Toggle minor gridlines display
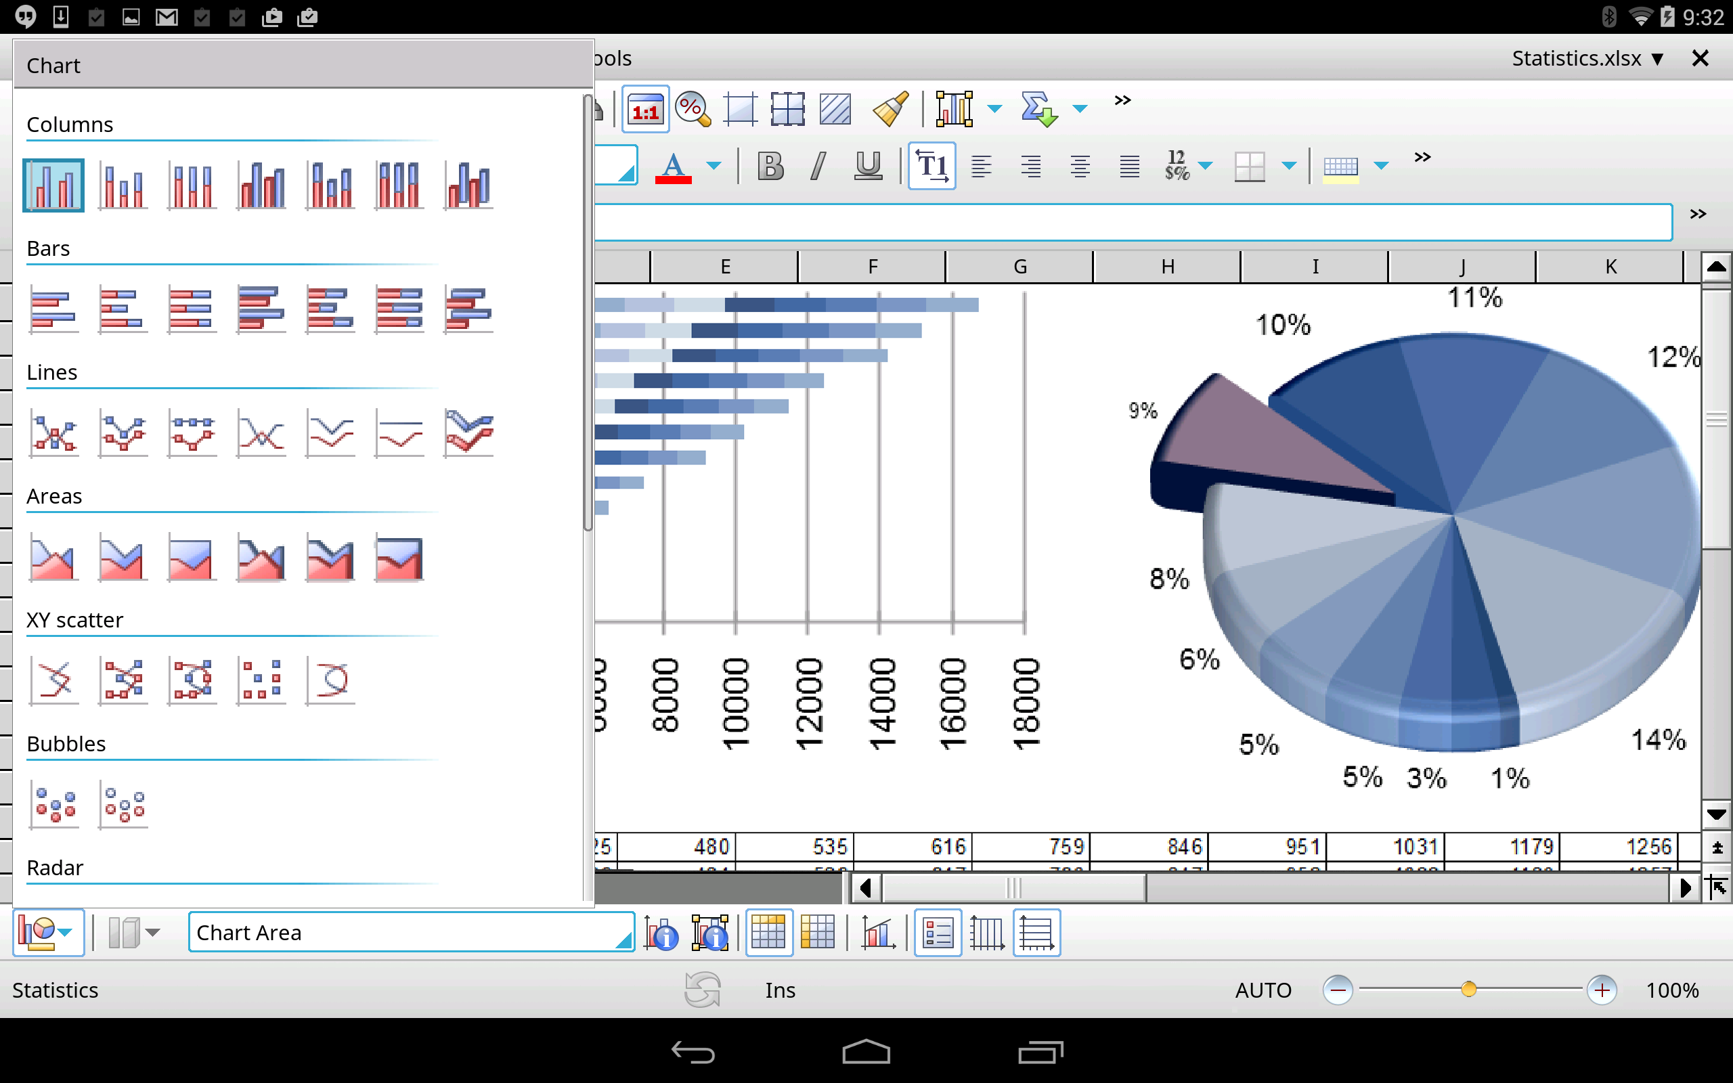1733x1083 pixels. click(817, 933)
